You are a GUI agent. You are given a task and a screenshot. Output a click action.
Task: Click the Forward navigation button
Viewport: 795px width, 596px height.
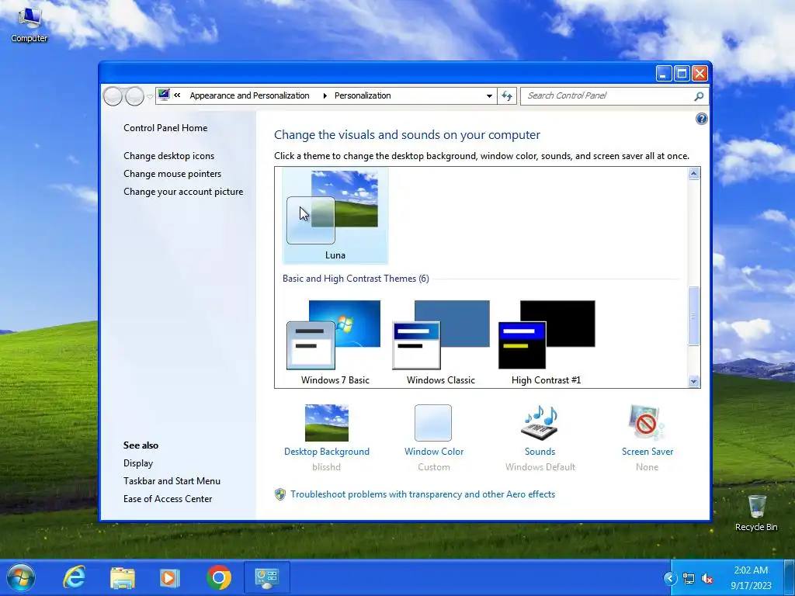click(x=134, y=95)
